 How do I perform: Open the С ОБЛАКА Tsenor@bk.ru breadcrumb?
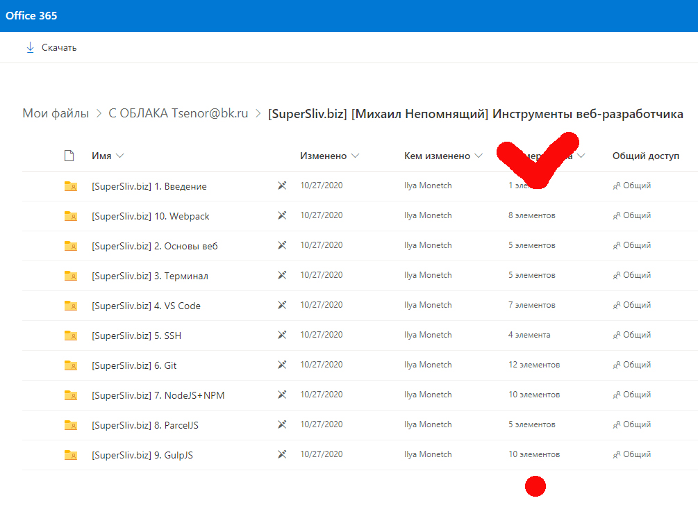click(x=178, y=113)
